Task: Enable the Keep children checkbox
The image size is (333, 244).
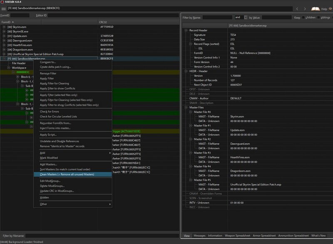Action: coord(303,17)
